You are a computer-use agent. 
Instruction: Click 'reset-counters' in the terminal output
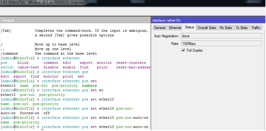pyautogui.click(x=131, y=63)
